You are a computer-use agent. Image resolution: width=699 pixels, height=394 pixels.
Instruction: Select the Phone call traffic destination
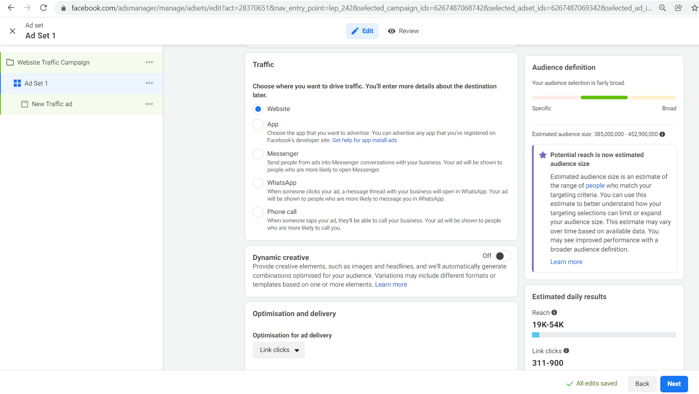point(258,212)
